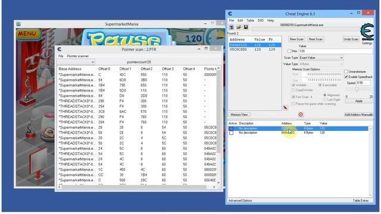Click the SupermarketMania window icon

coord(18,24)
